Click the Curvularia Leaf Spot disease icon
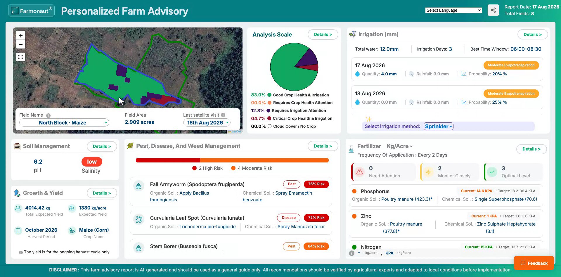The image size is (561, 277). click(138, 219)
